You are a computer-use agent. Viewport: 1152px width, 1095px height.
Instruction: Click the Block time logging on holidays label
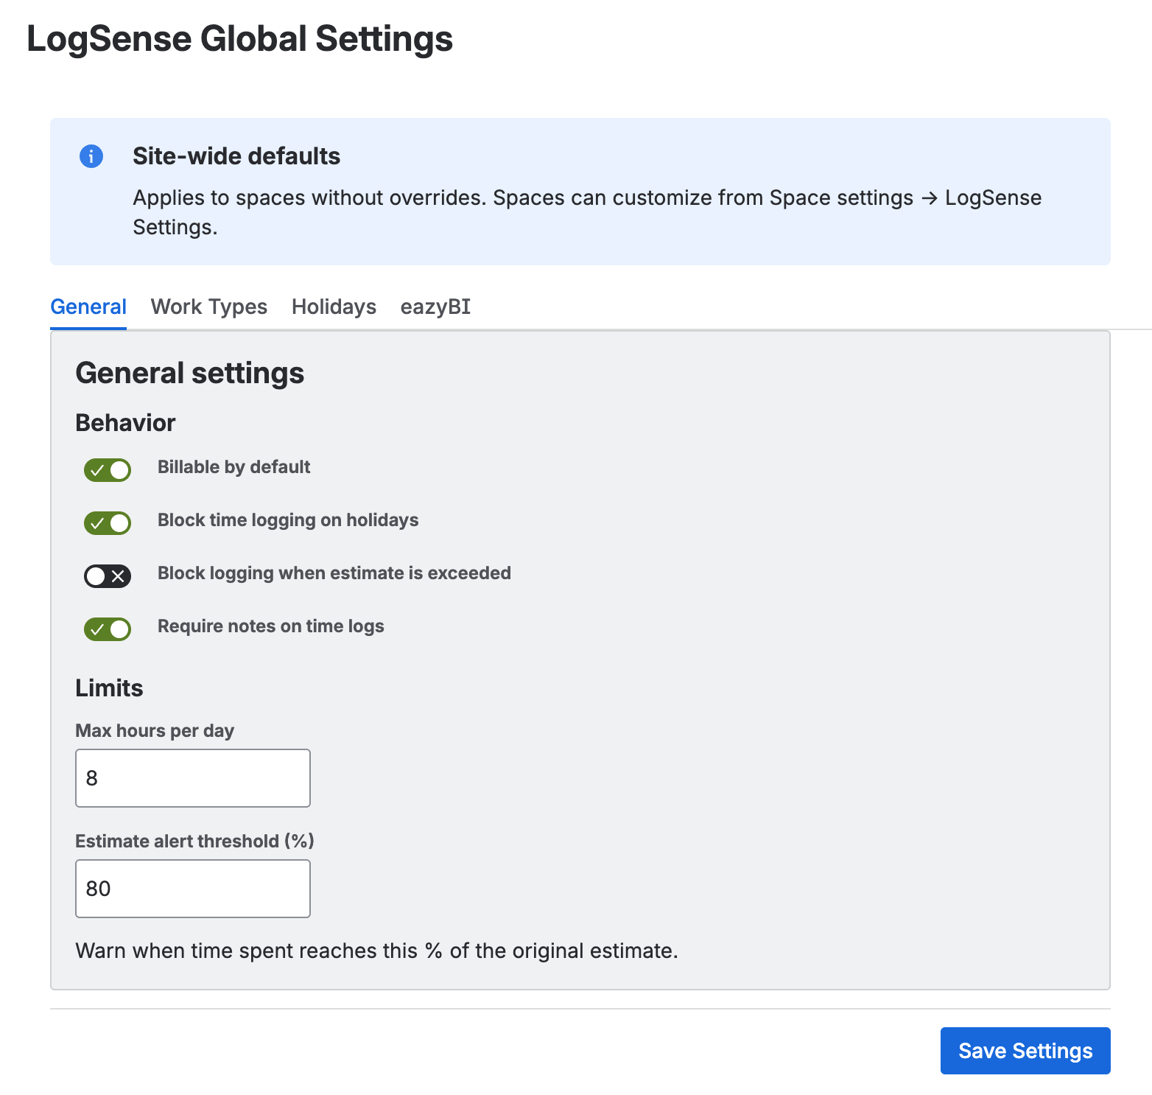click(288, 520)
